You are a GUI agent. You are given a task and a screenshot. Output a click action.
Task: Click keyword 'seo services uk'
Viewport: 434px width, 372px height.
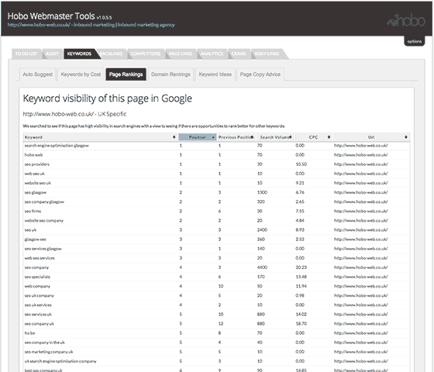38,315
